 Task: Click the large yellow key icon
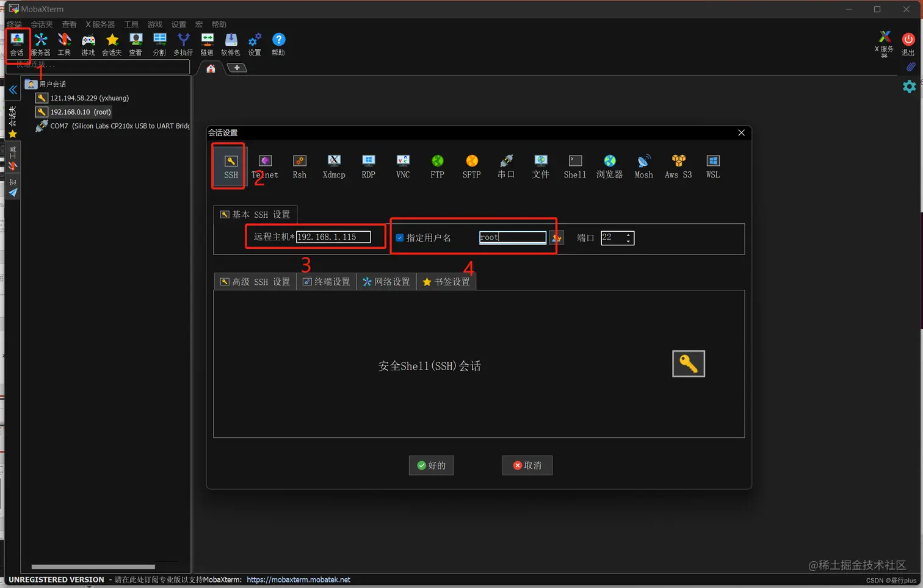click(689, 364)
